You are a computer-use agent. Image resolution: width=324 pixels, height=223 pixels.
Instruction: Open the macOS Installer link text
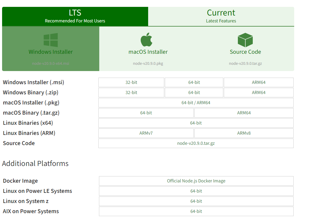148,52
